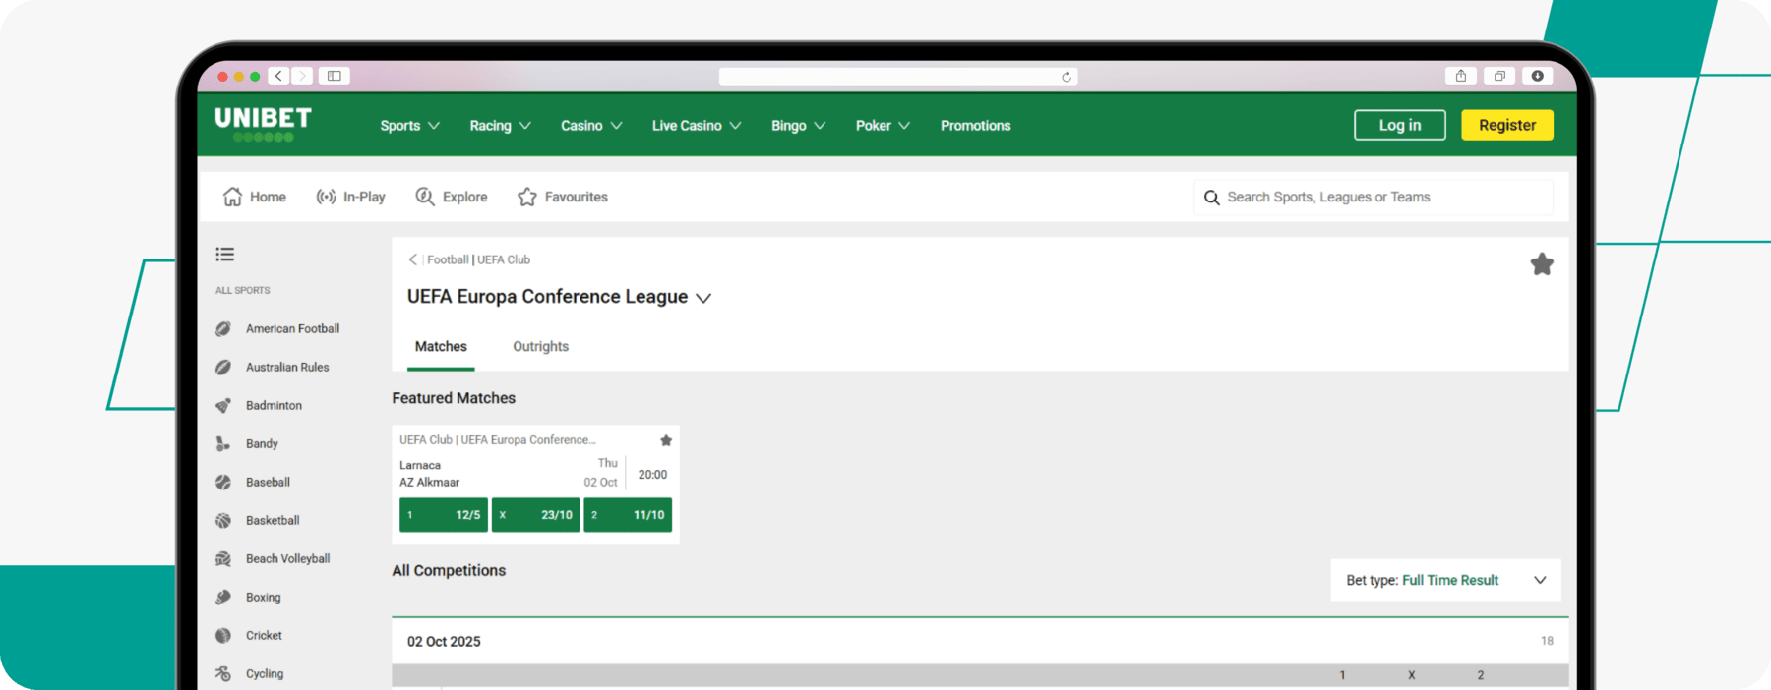Select the Baseball sport icon
1771x690 pixels.
223,482
